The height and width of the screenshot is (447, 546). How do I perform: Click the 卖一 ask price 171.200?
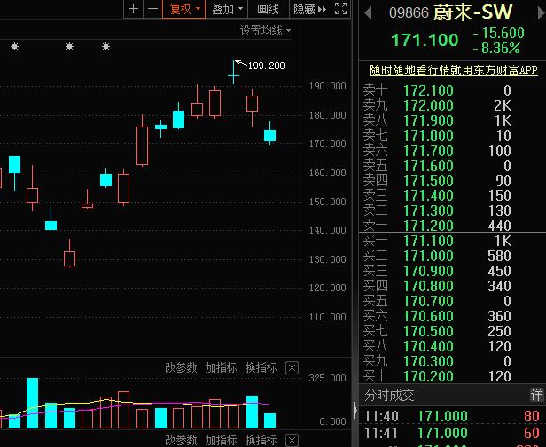point(428,225)
